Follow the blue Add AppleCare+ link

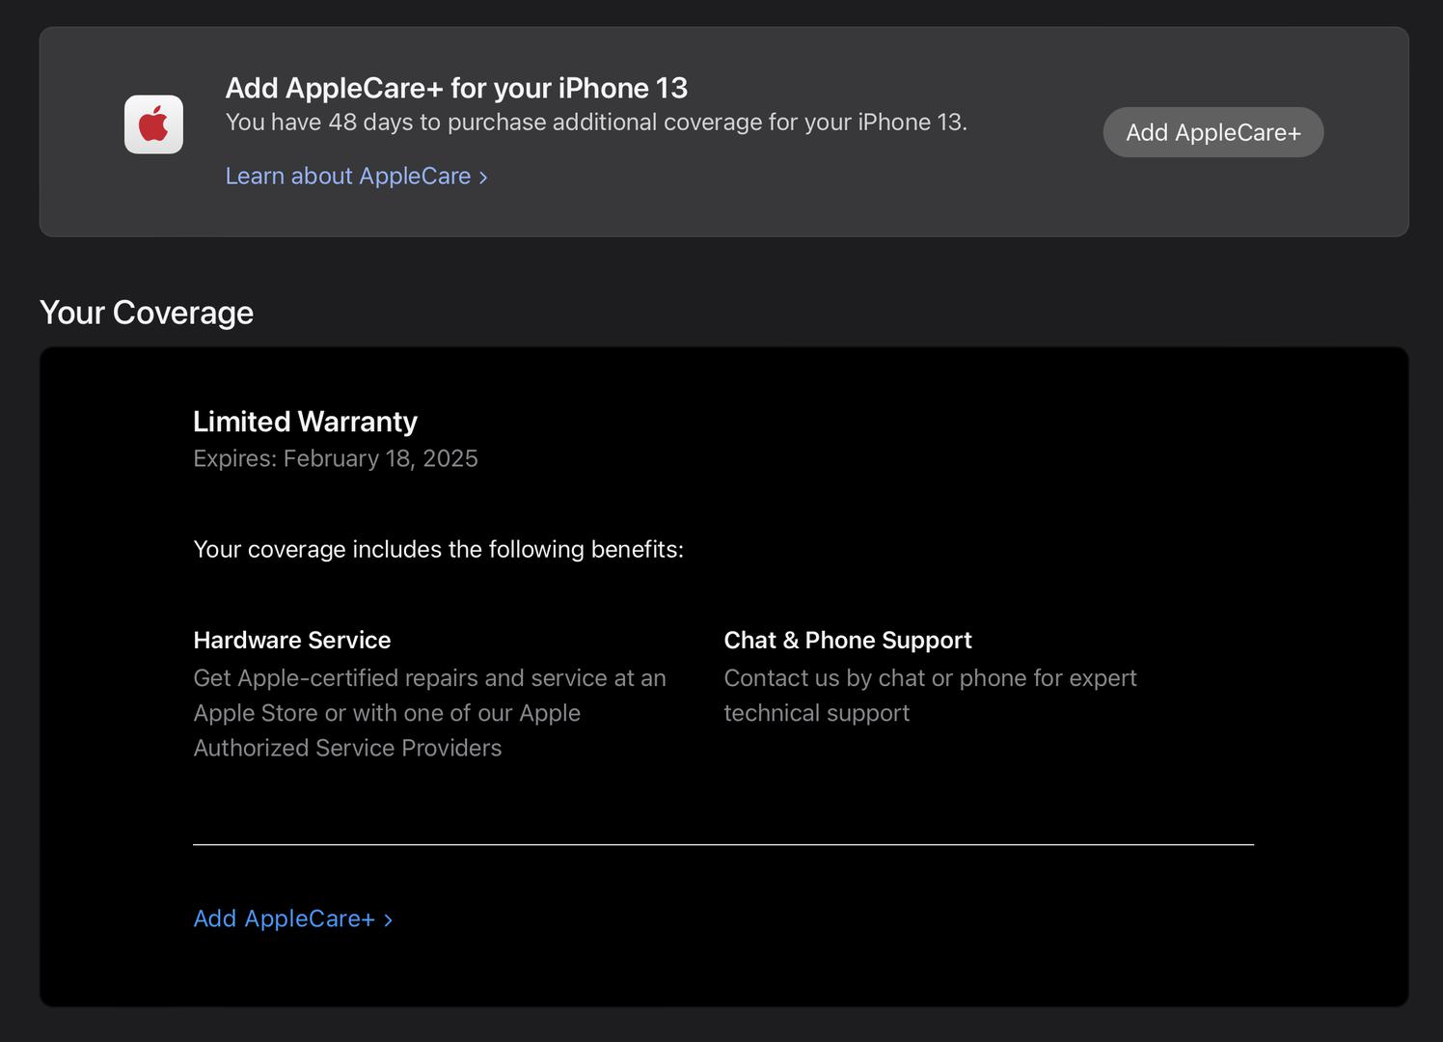pyautogui.click(x=293, y=919)
